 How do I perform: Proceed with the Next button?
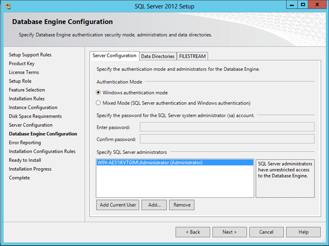[230, 232]
